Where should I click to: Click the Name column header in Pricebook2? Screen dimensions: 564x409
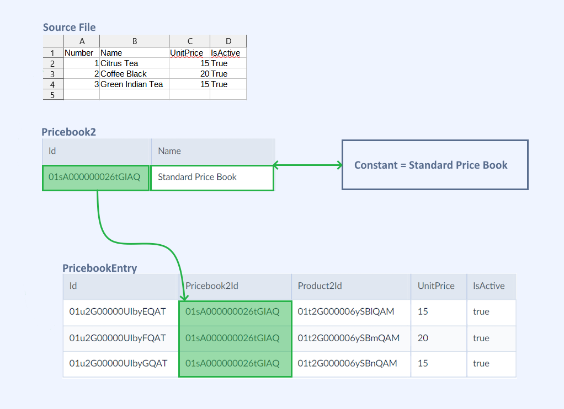tap(214, 151)
